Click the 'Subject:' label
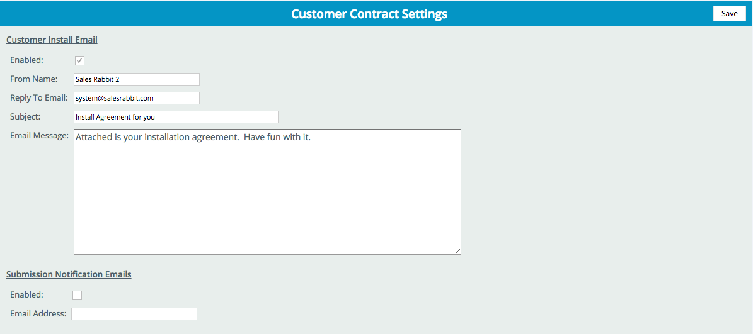The image size is (753, 334). (x=25, y=116)
